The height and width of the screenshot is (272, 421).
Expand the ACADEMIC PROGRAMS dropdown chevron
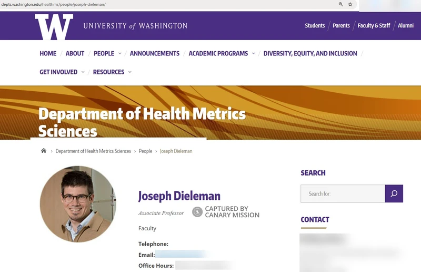(x=253, y=54)
